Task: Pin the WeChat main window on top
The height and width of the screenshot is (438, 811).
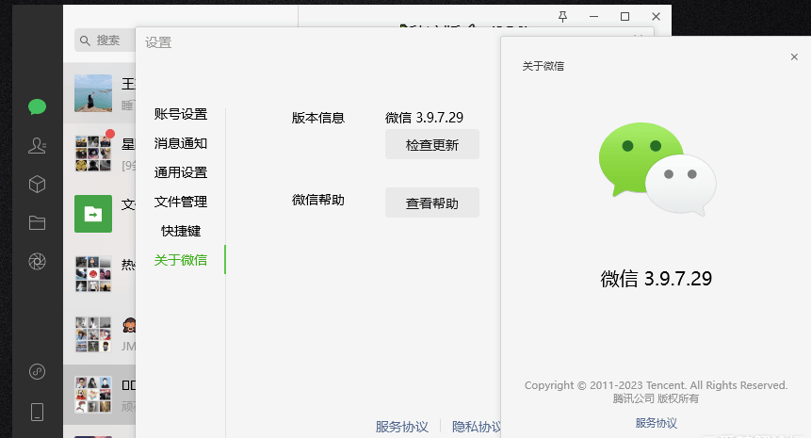Action: coord(562,17)
